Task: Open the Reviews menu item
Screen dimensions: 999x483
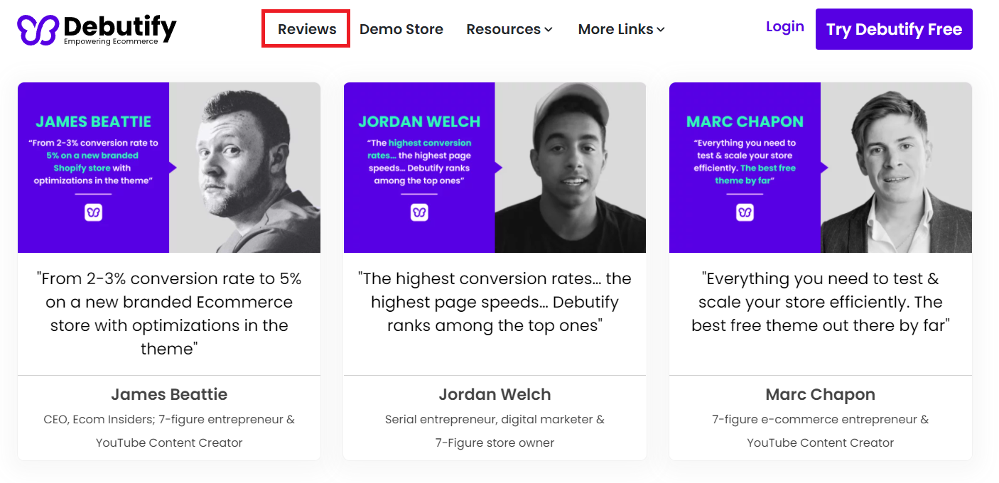Action: click(x=306, y=29)
